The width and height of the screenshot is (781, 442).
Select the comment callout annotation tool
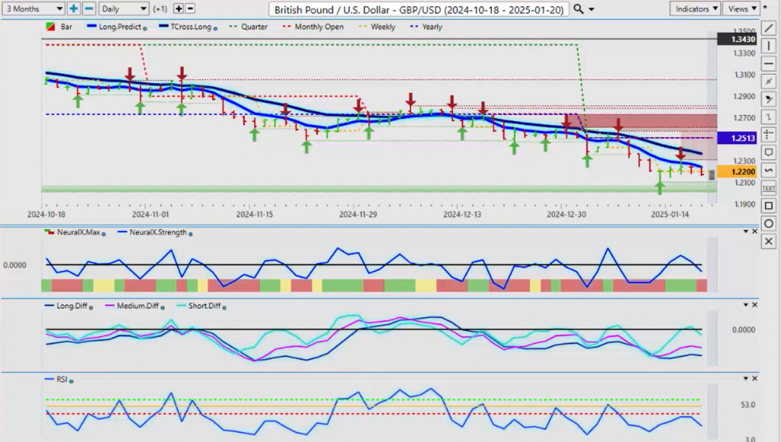coord(768,152)
